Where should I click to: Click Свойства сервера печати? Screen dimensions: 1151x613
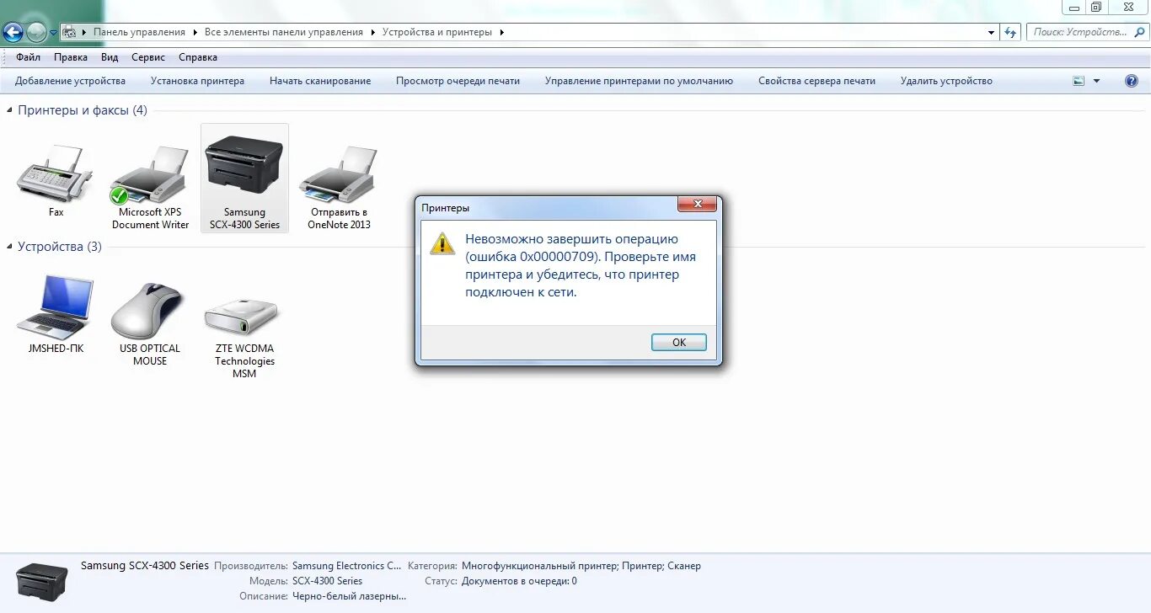[x=816, y=81]
